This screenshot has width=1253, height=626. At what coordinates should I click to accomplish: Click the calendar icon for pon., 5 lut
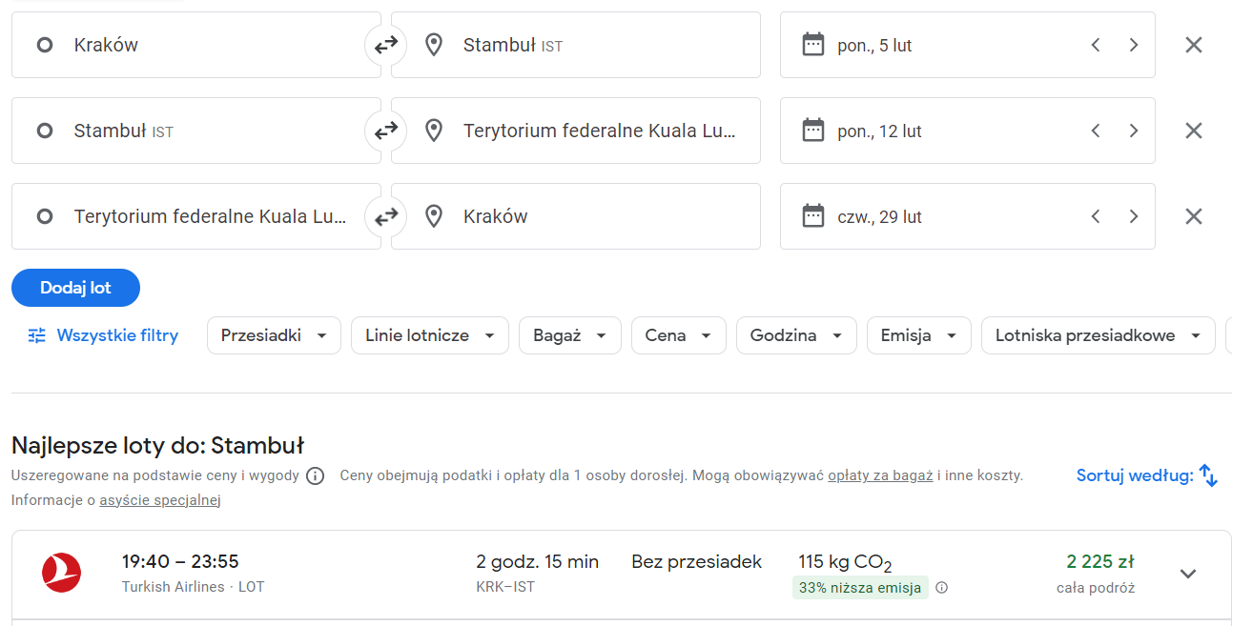(812, 45)
